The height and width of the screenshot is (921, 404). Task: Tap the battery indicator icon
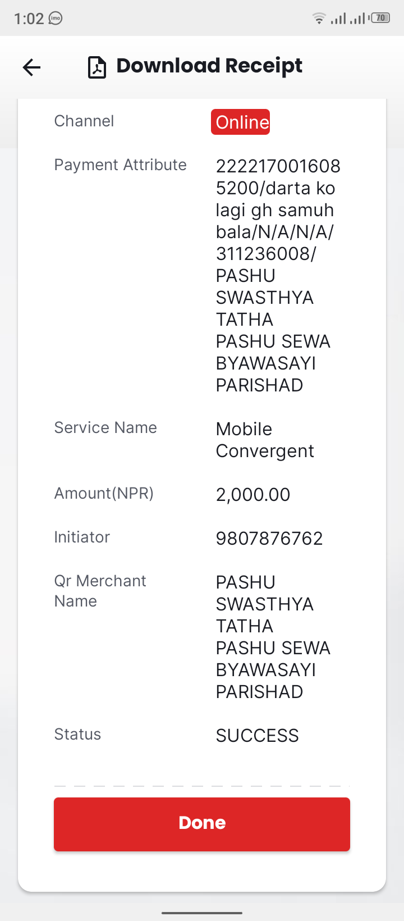click(x=380, y=18)
